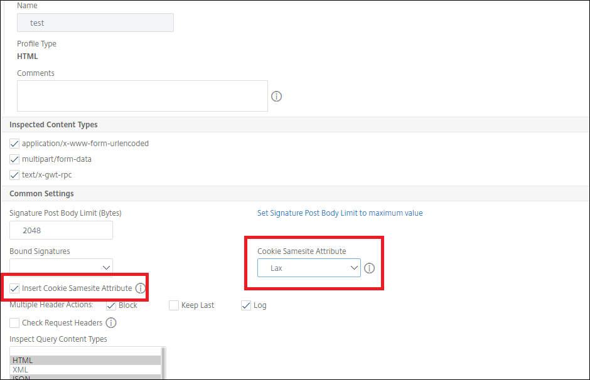The height and width of the screenshot is (380, 590).
Task: Click Signature Post Body Limit field with 2048
Action: click(x=61, y=230)
